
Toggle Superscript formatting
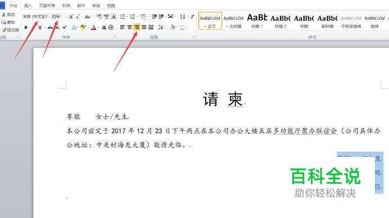(65, 28)
